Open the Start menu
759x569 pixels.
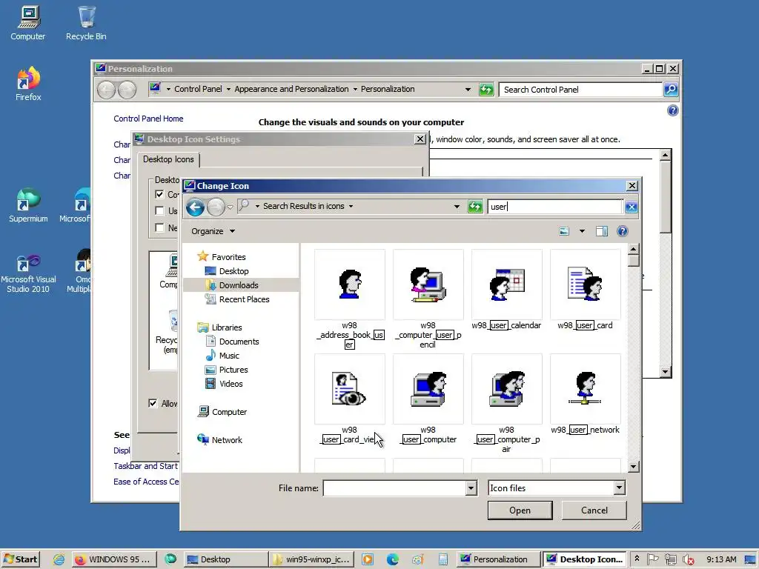20,559
